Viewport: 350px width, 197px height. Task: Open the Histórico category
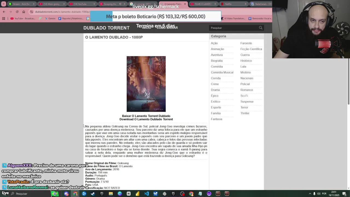tap(246, 61)
